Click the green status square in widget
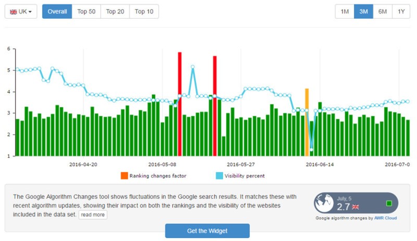The image size is (417, 241). coord(389,203)
